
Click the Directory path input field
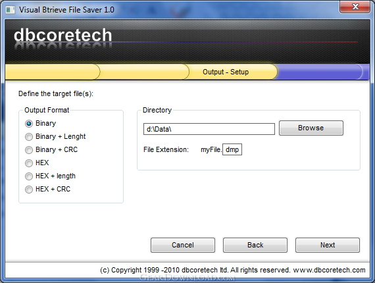tap(209, 129)
